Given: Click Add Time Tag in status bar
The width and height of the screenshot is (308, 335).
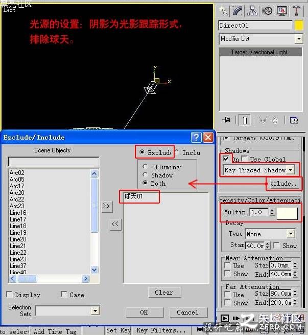Looking at the screenshot, I should point(55,331).
